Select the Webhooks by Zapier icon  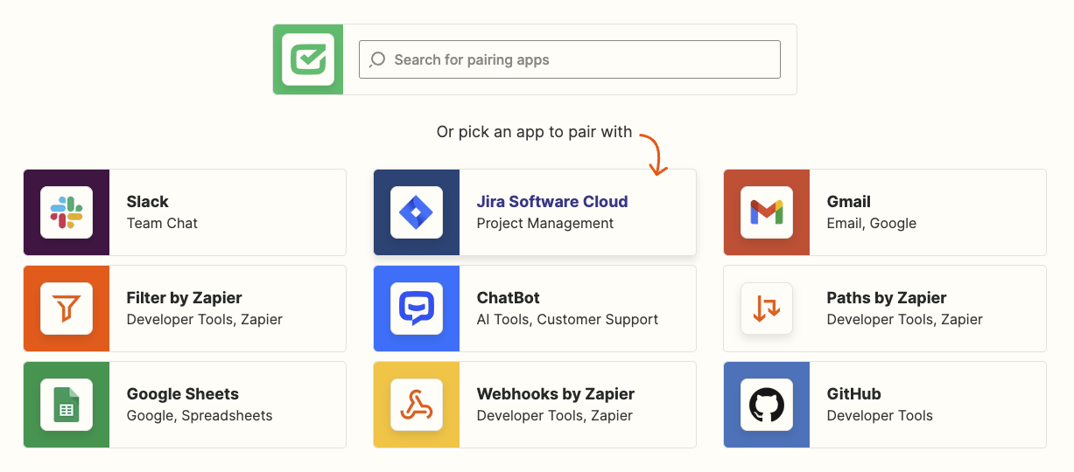pyautogui.click(x=417, y=405)
